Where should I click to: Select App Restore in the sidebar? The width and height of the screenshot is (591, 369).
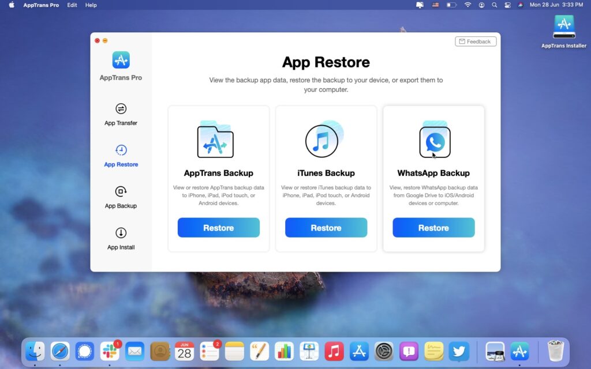(x=121, y=156)
